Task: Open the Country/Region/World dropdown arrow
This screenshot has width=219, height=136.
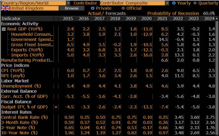Action: 68,3
